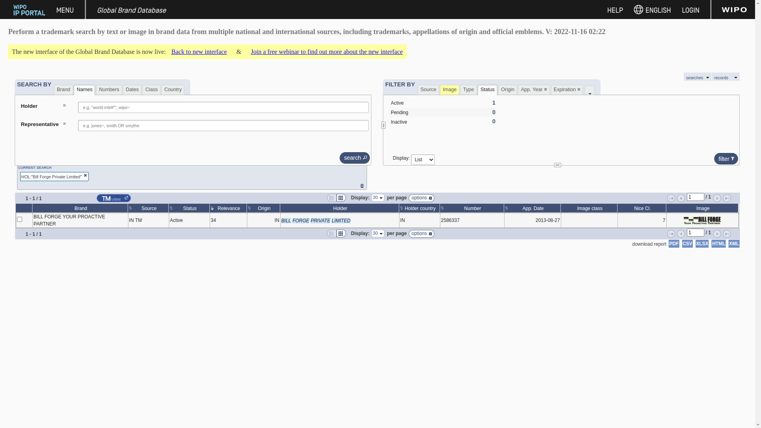This screenshot has height=428, width=761.
Task: Open the searches dropdown menu
Action: tap(697, 77)
